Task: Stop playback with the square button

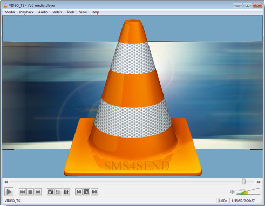Action: 30,192
